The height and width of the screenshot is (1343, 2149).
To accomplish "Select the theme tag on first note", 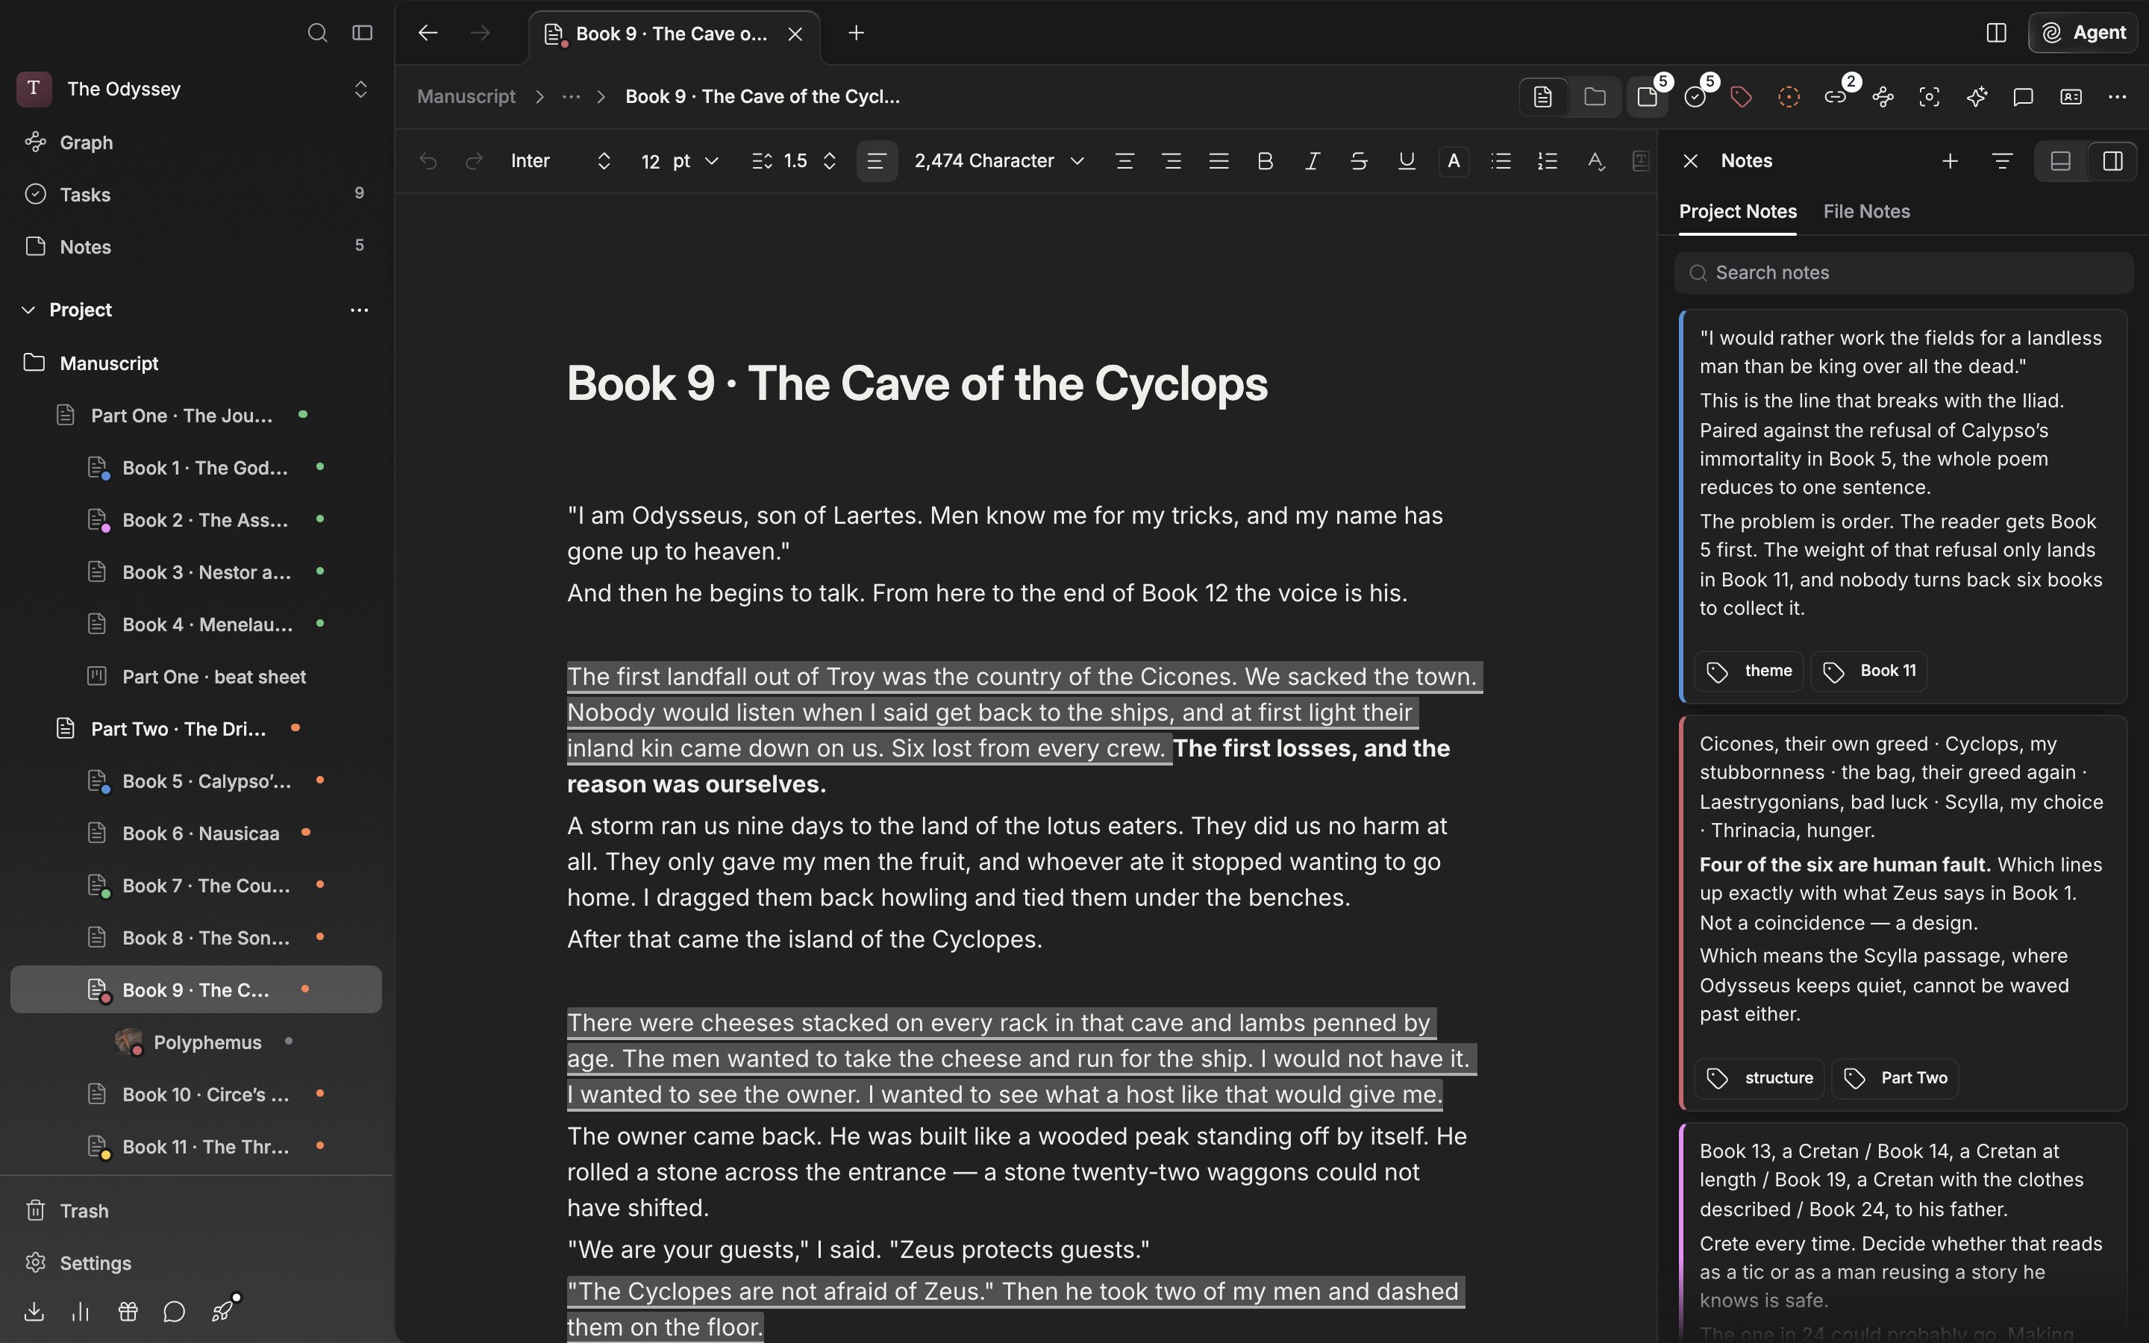I will click(x=1748, y=671).
